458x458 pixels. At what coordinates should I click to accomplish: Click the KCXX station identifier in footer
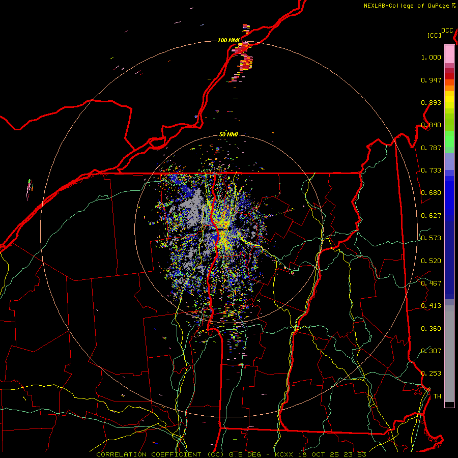pyautogui.click(x=283, y=454)
